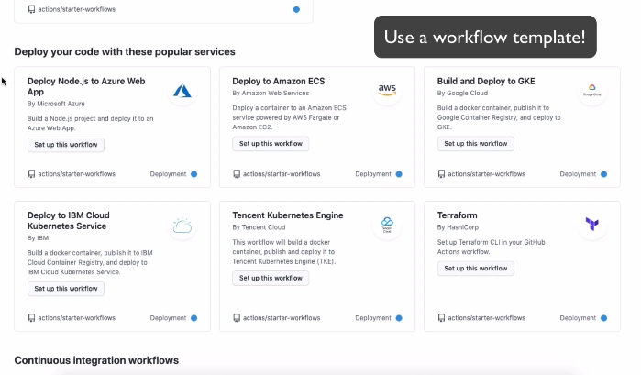Click repo icon in Azure Web App card
The width and height of the screenshot is (641, 375).
coord(31,174)
